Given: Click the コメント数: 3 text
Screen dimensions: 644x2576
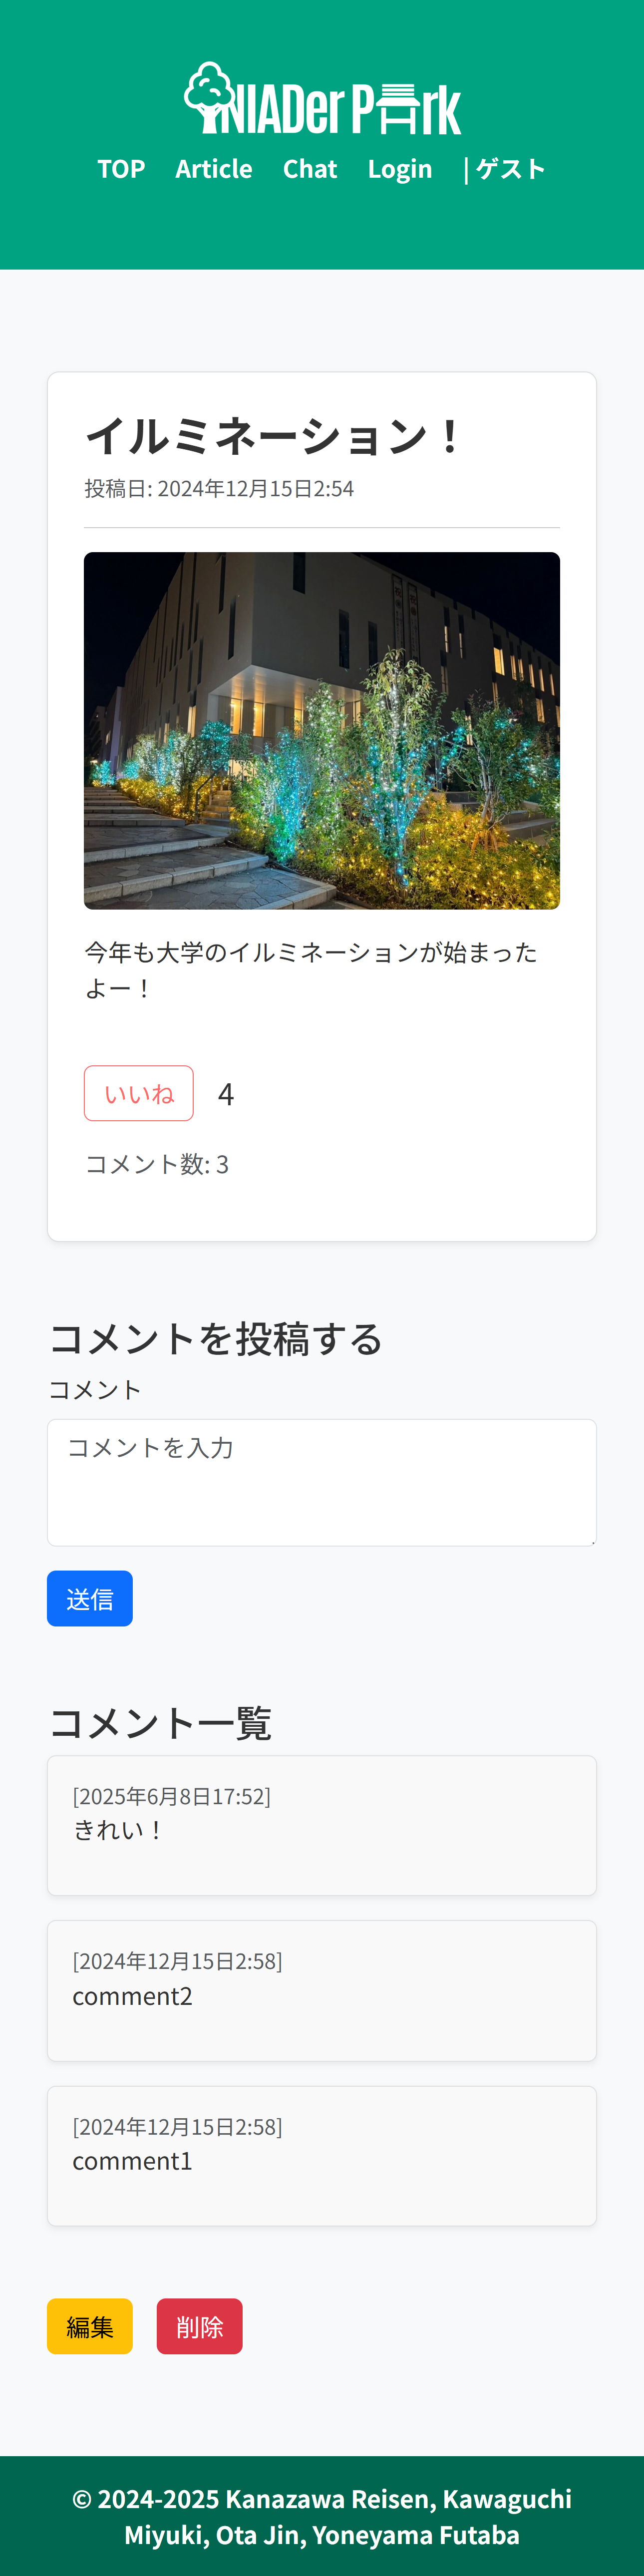Looking at the screenshot, I should pyautogui.click(x=157, y=1164).
